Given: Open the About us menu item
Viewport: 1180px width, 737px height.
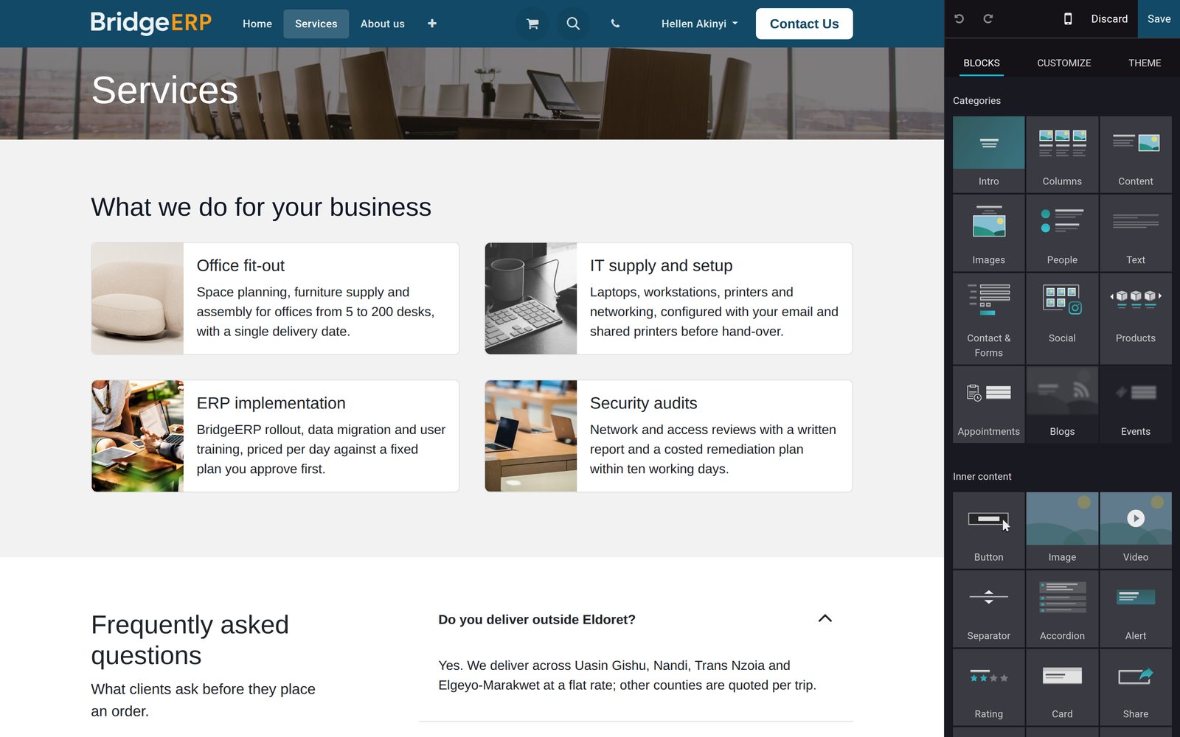Looking at the screenshot, I should click(x=382, y=24).
